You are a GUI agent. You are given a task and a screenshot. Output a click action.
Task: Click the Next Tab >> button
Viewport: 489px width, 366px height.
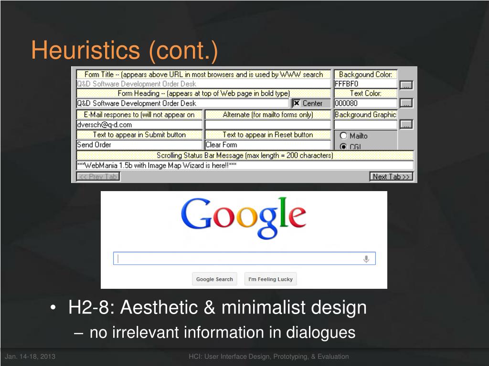[x=391, y=176]
